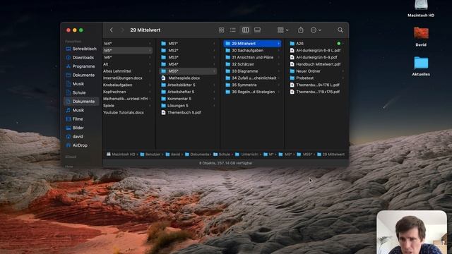Image resolution: width=452 pixels, height=254 pixels.
Task: Click Benutzer in the path bar
Action: (150, 155)
